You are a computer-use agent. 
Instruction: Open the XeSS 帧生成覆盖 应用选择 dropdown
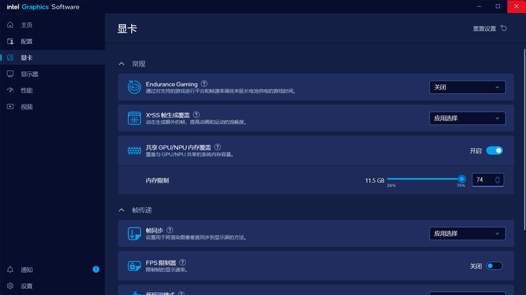[x=468, y=118]
